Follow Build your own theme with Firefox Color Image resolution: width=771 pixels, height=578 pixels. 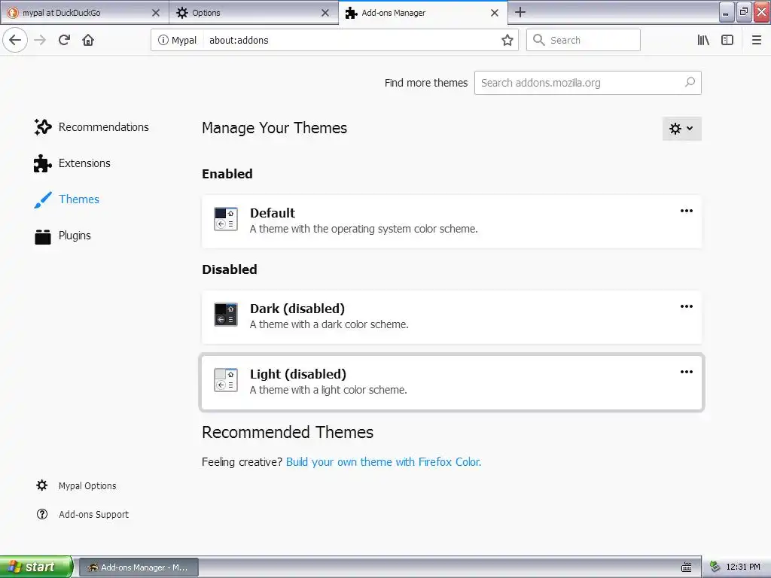coord(383,462)
